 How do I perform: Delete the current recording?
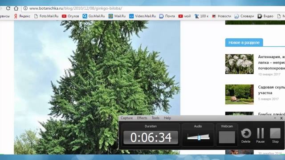coord(246,136)
